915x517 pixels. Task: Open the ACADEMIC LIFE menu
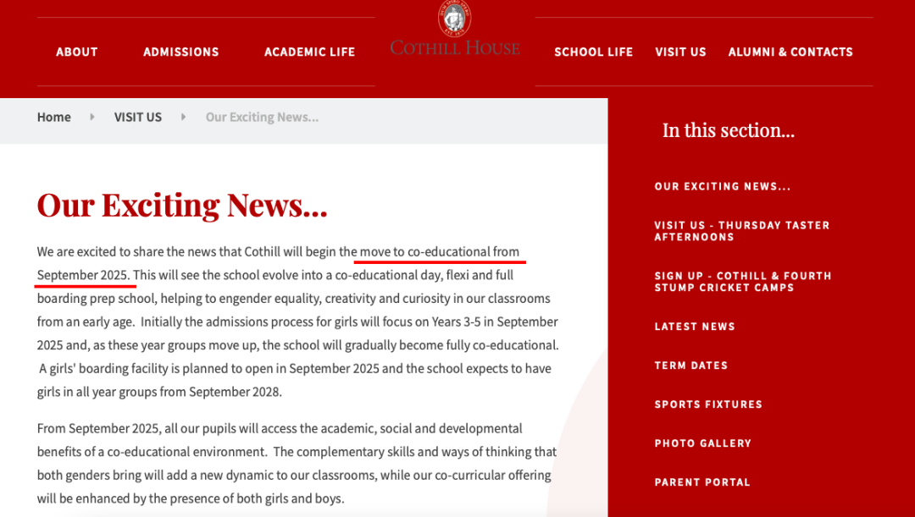click(x=309, y=52)
